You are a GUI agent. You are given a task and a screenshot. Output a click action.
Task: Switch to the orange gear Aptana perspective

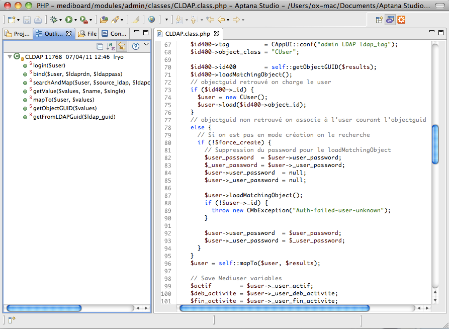click(x=401, y=20)
